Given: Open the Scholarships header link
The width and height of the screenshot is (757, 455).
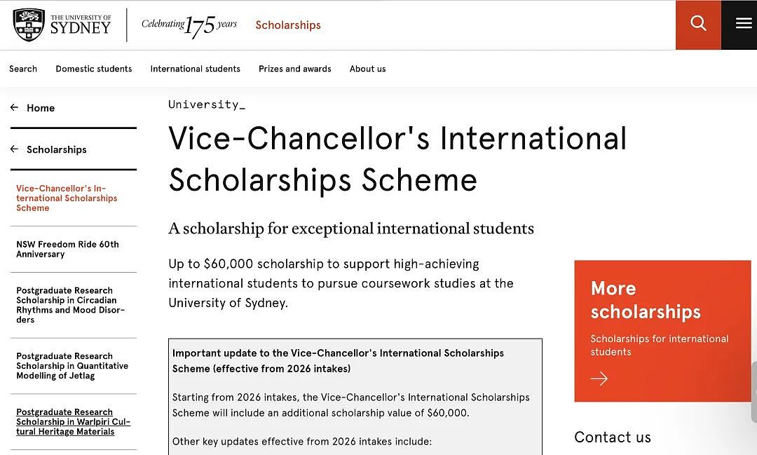Looking at the screenshot, I should pos(288,25).
